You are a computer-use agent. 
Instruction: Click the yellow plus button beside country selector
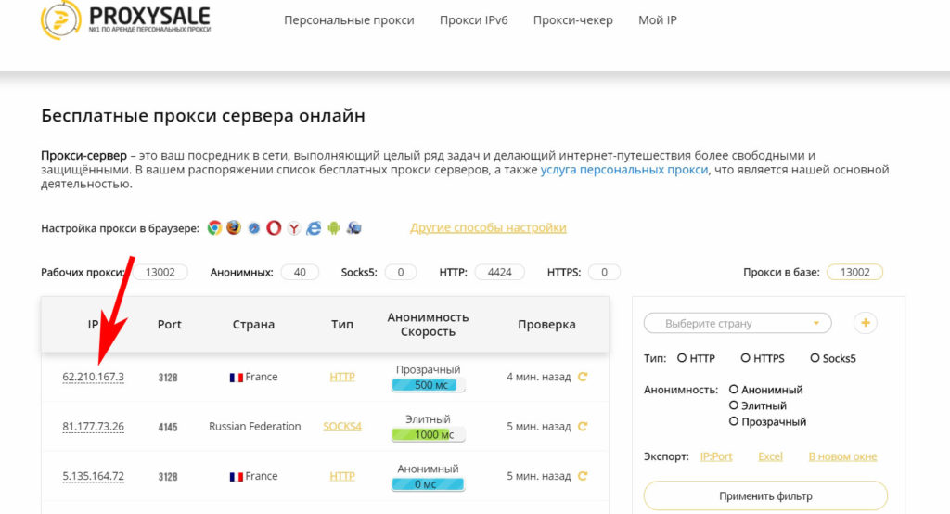865,323
